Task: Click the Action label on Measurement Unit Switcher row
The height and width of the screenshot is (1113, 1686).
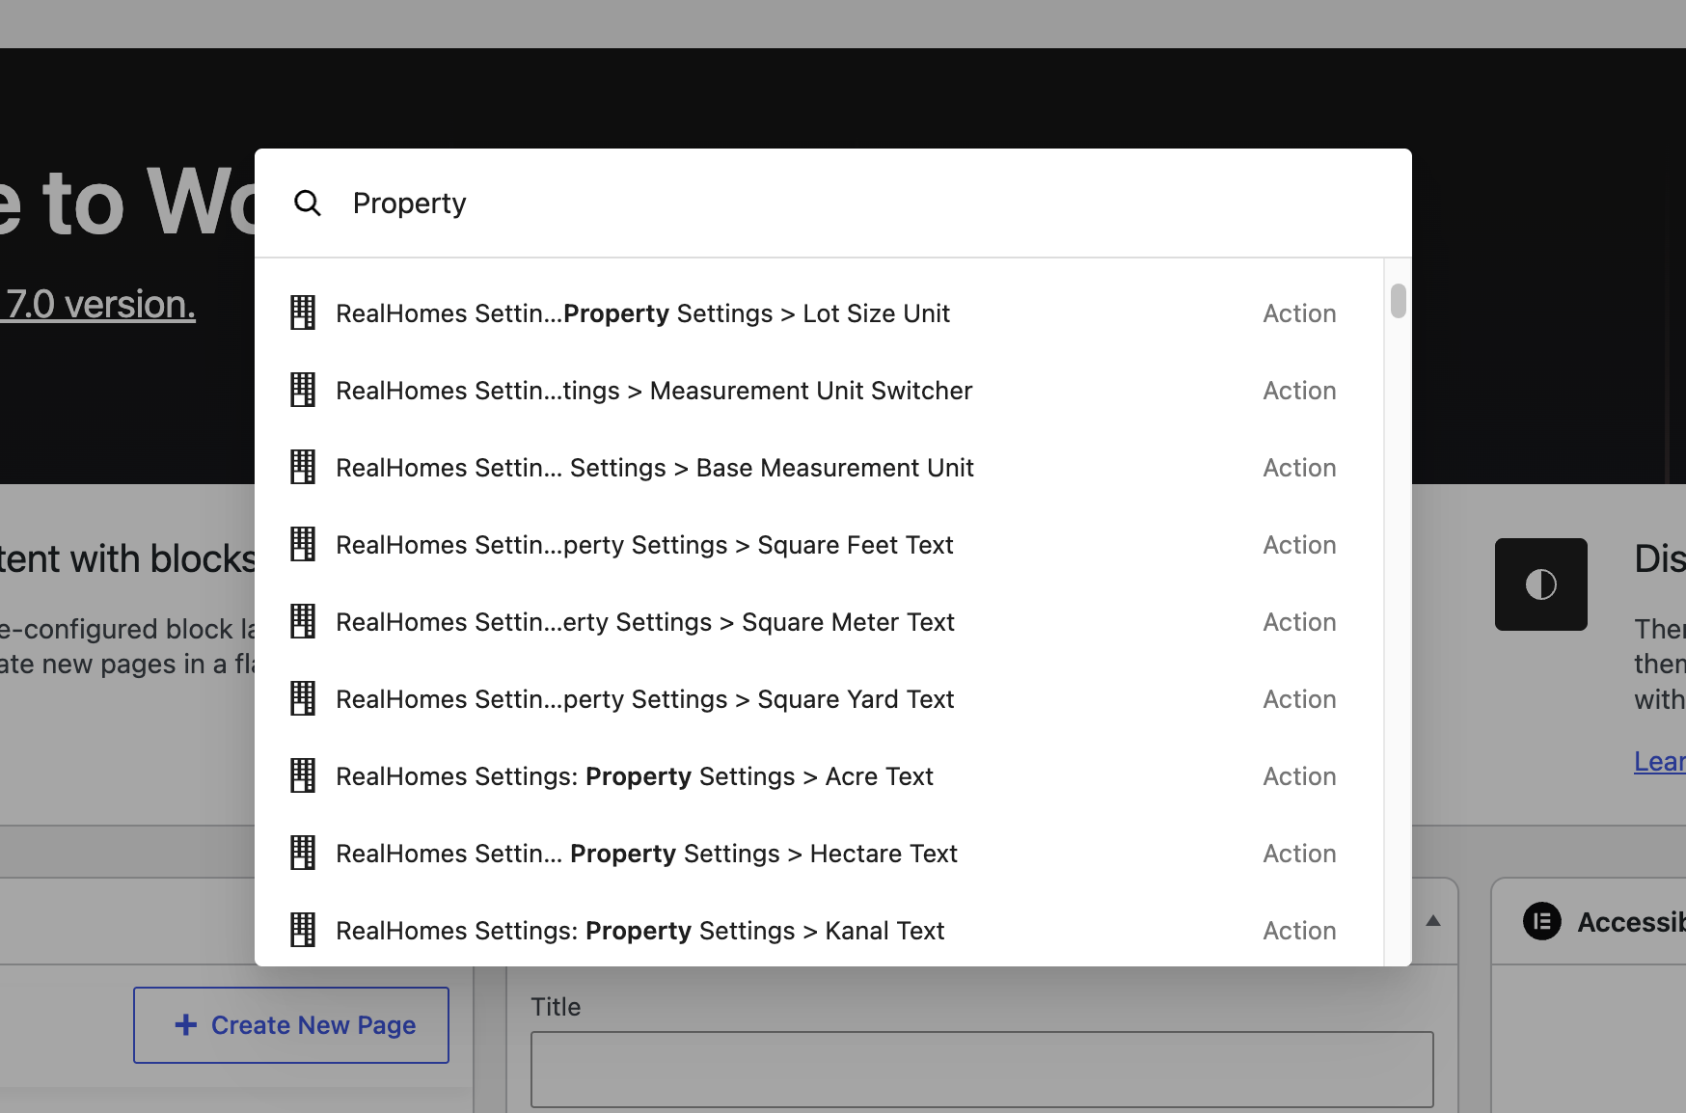Action: tap(1300, 391)
